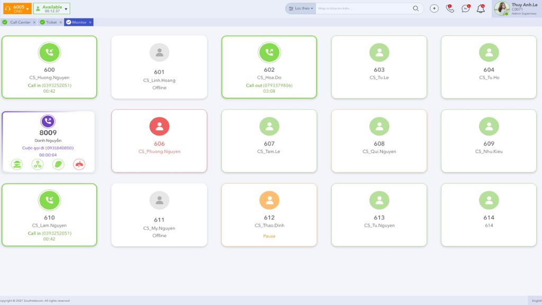Click the Offline status under extension 611
Viewport: 542px width, 305px height.
click(159, 236)
